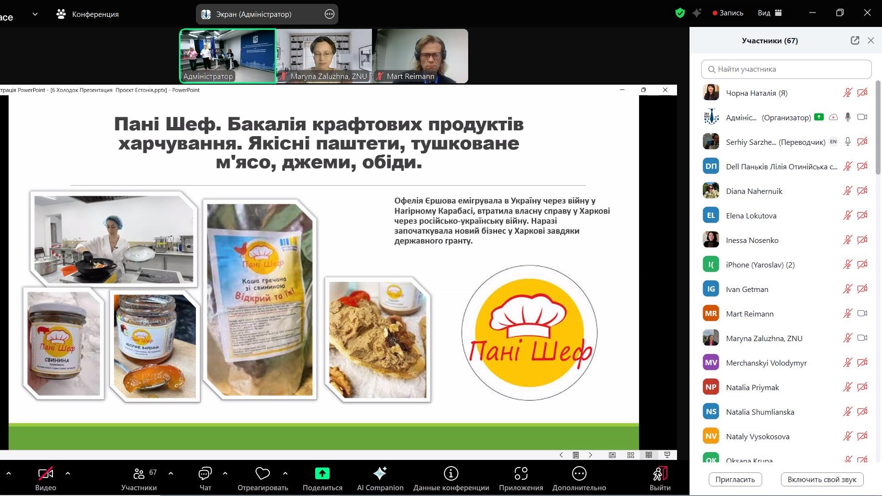Open the Вид view layout menu

click(769, 13)
